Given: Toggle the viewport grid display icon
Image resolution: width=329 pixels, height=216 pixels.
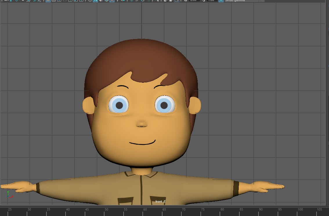Looking at the screenshot, I should coord(48,1).
